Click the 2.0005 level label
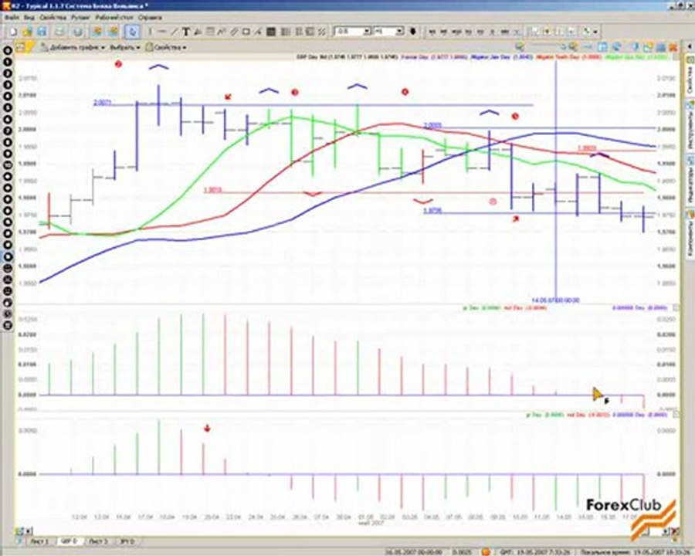This screenshot has height=556, width=695. point(432,125)
